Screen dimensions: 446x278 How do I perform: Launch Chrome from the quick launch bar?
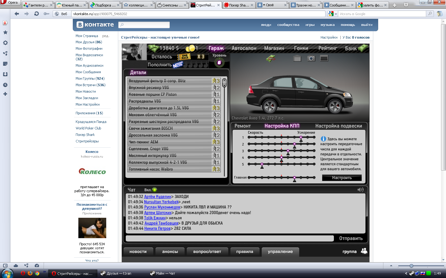coord(37,273)
